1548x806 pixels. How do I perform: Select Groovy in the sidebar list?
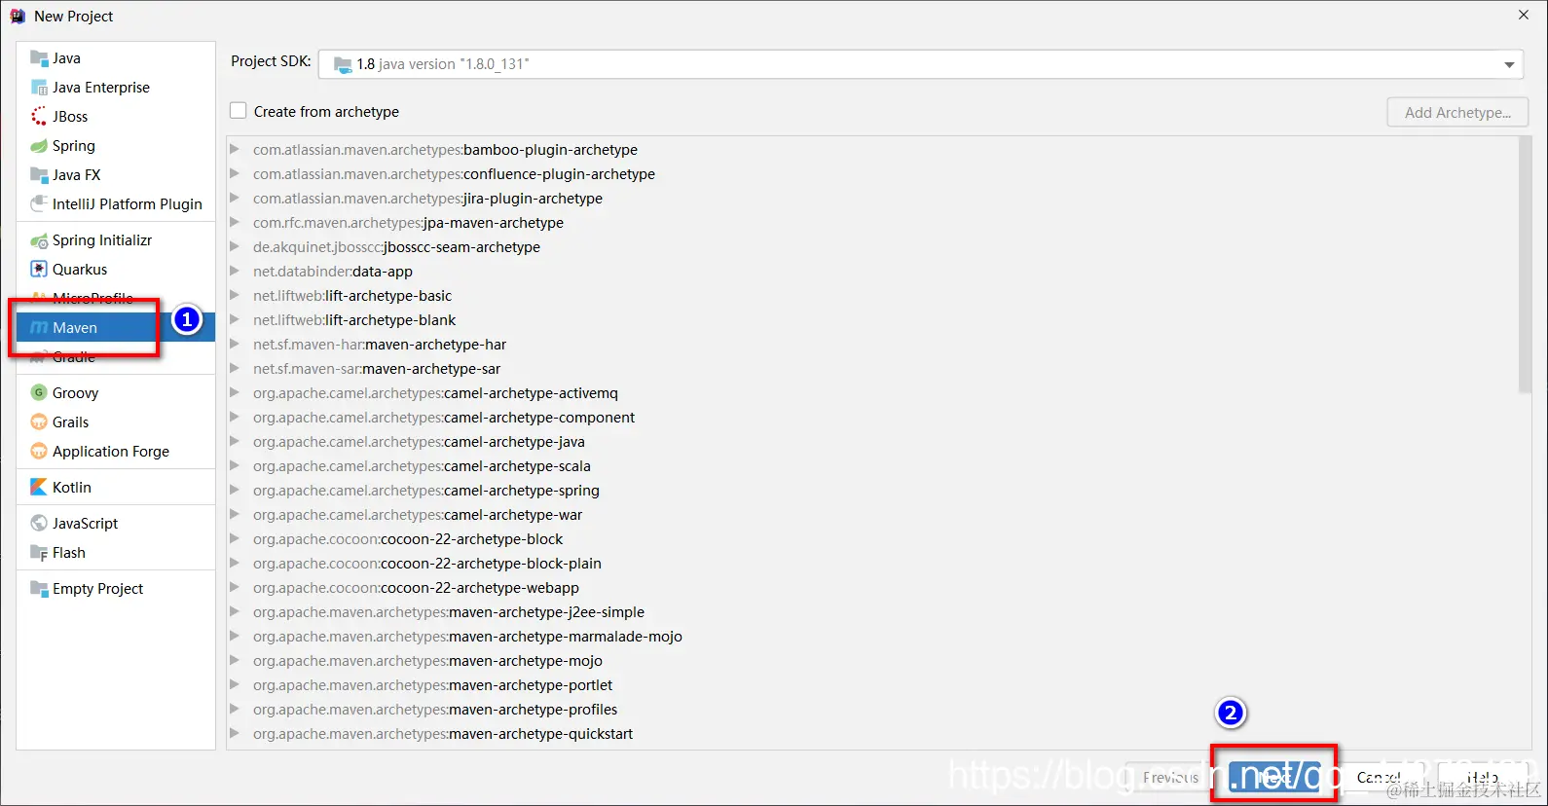pos(116,393)
